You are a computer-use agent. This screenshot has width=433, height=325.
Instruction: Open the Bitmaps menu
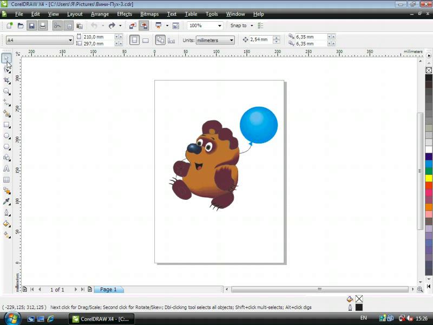[149, 14]
